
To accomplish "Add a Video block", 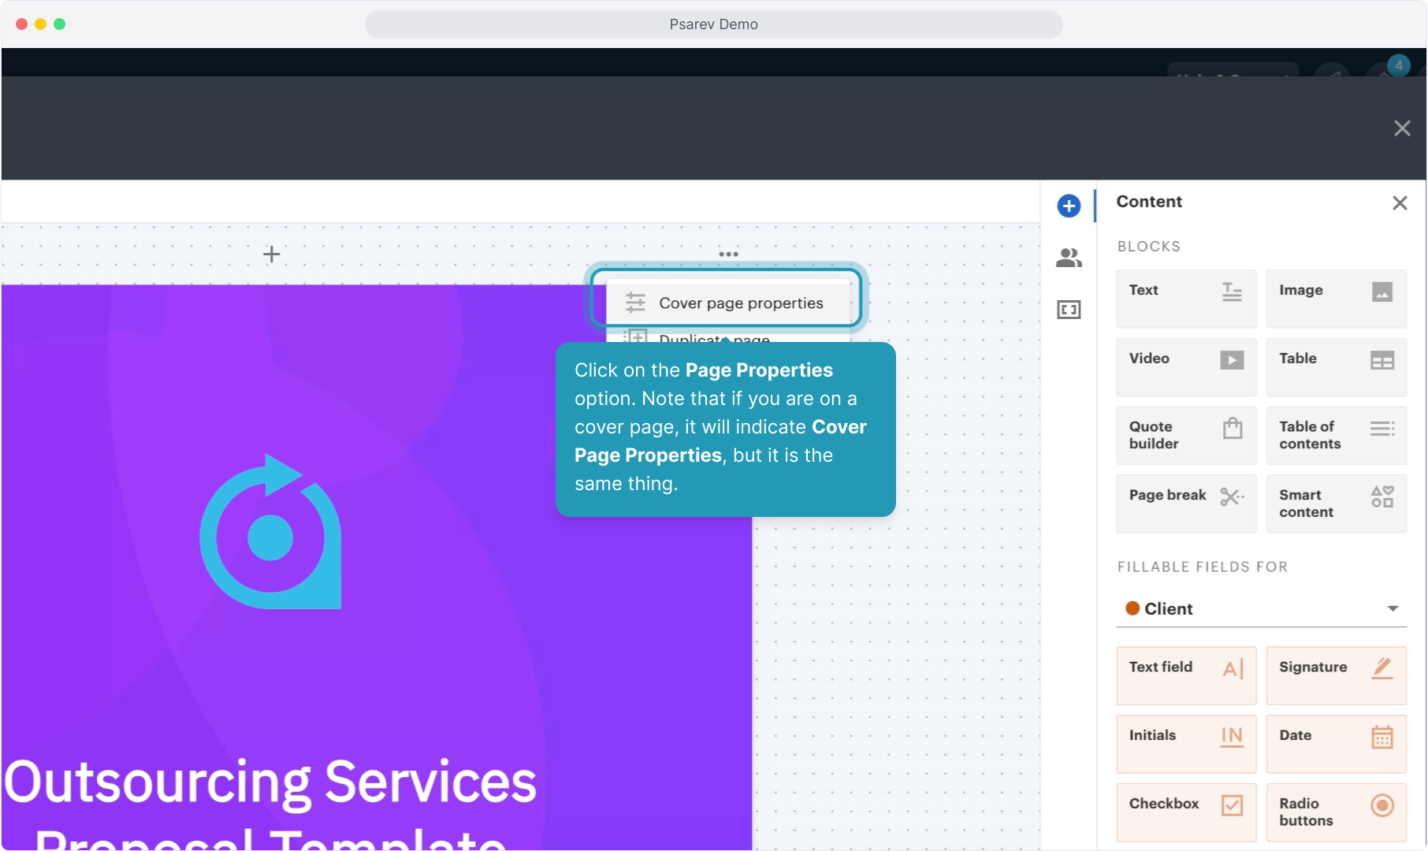I will pyautogui.click(x=1185, y=367).
